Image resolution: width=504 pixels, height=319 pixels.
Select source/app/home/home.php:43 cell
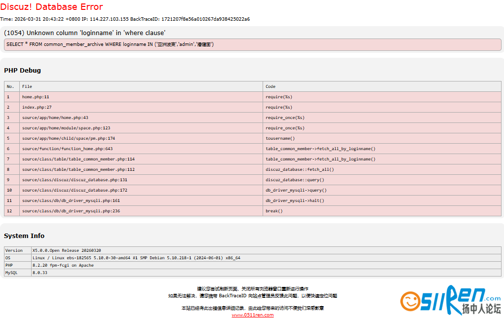click(x=141, y=118)
